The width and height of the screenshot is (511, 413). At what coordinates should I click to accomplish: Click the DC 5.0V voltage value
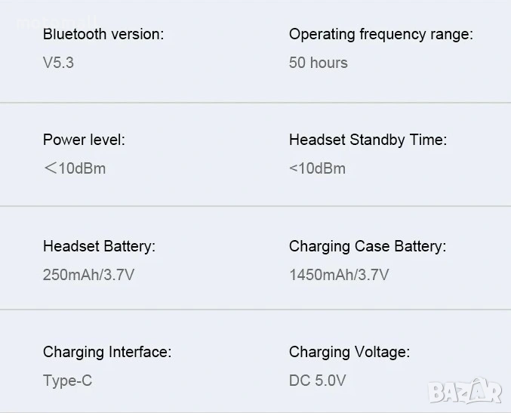(317, 381)
